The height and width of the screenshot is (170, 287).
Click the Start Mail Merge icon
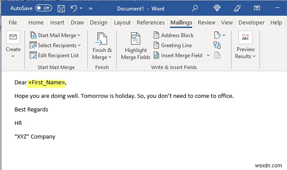pos(34,35)
